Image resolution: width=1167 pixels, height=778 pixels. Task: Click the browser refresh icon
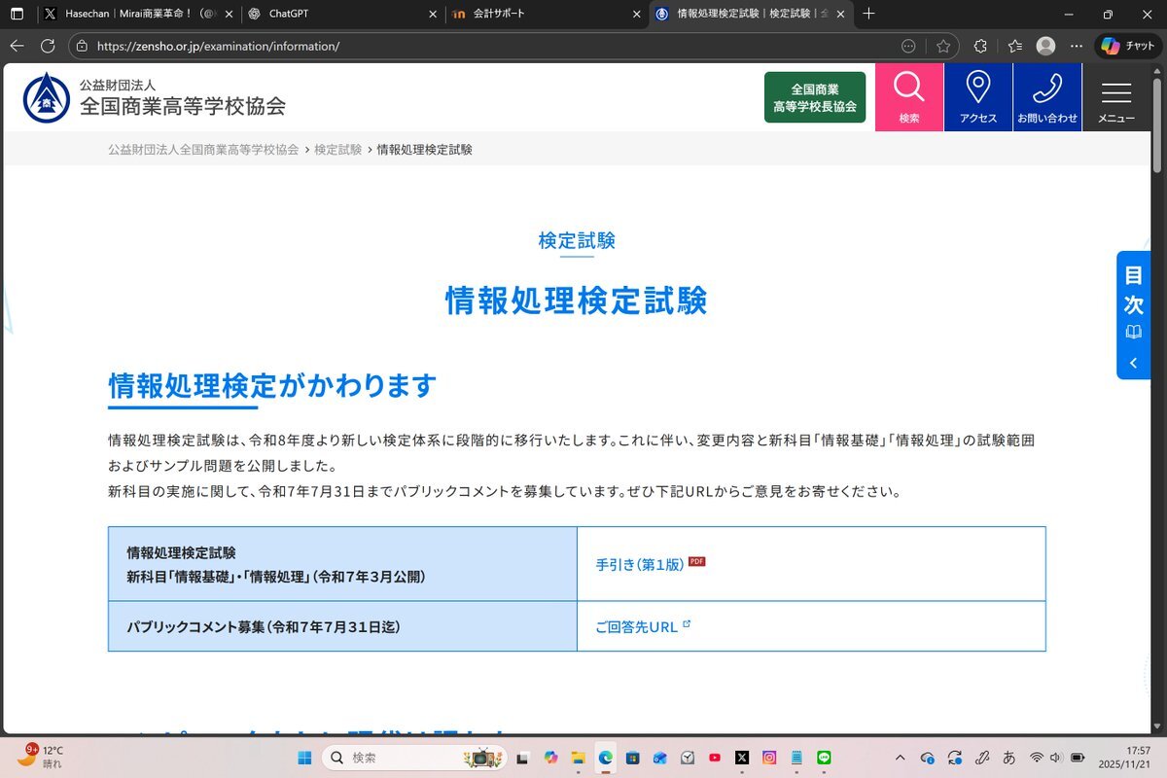point(48,46)
